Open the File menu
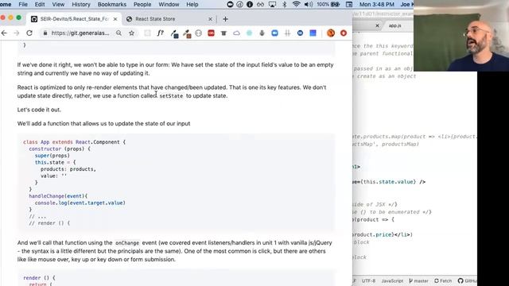This screenshot has width=509, height=286. (23, 4)
